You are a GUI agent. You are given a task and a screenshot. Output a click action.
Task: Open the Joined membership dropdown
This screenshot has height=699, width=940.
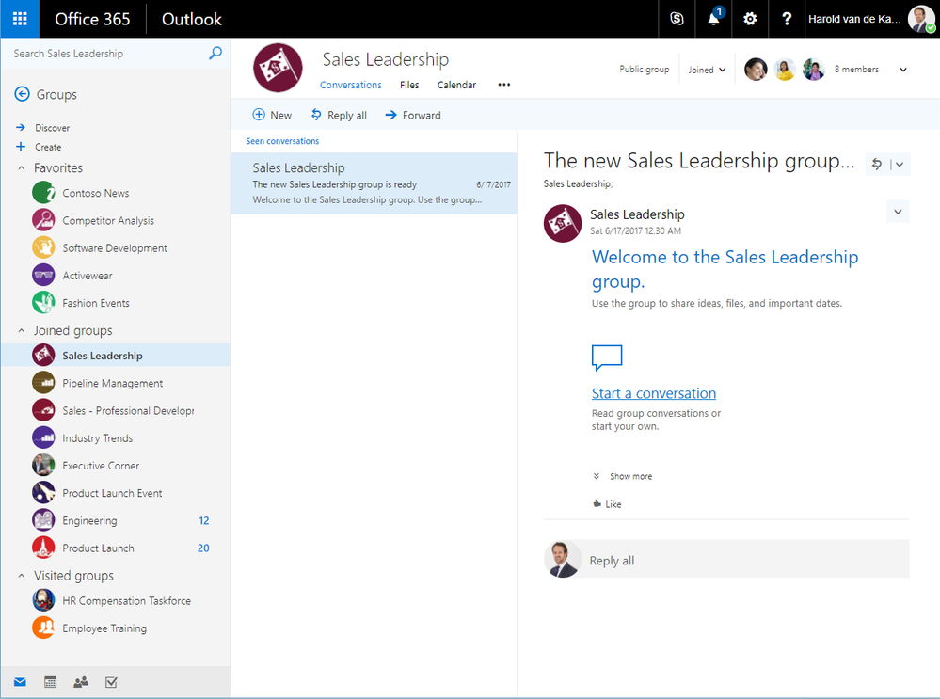point(707,69)
